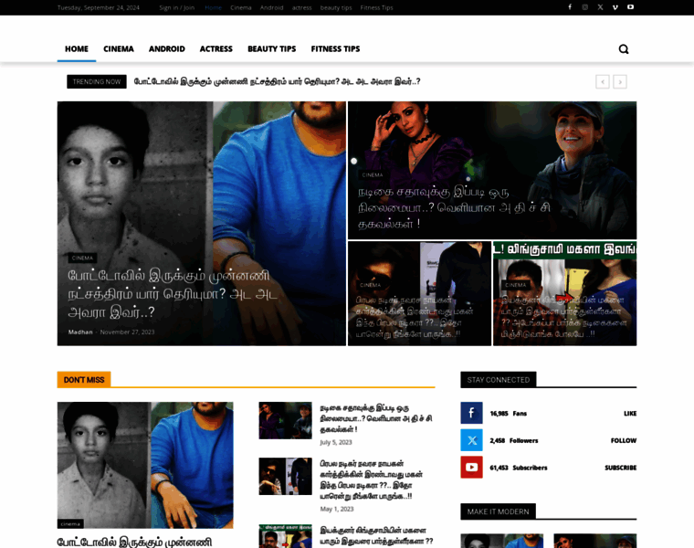Screen dimensions: 694x548
Task: Select FITNESS TIPS in main navigation
Action: (x=335, y=49)
